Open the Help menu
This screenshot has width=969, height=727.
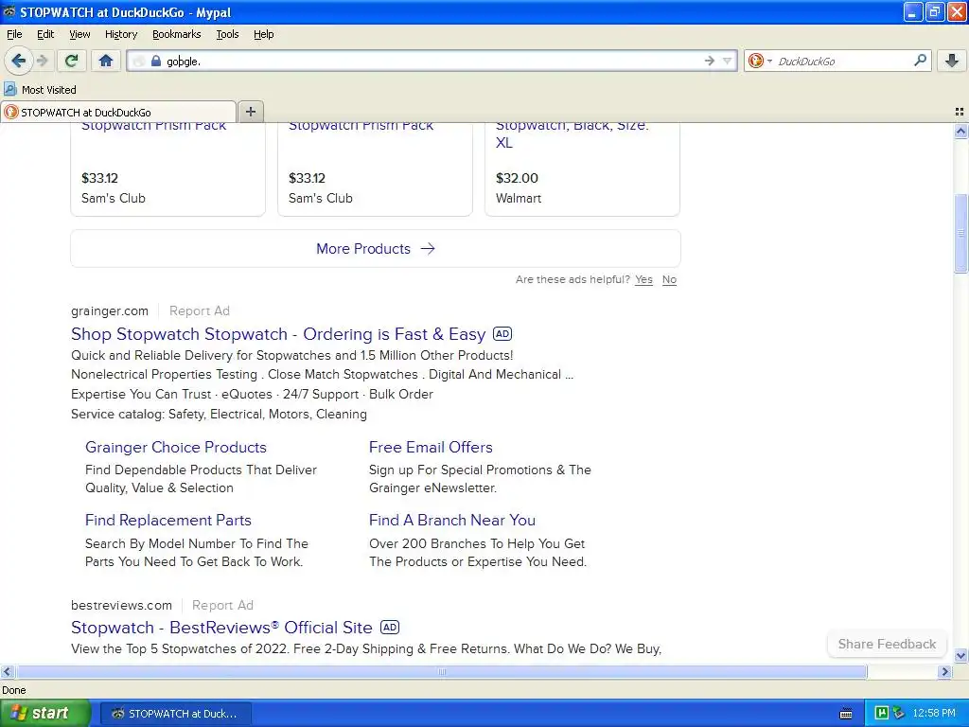[263, 34]
